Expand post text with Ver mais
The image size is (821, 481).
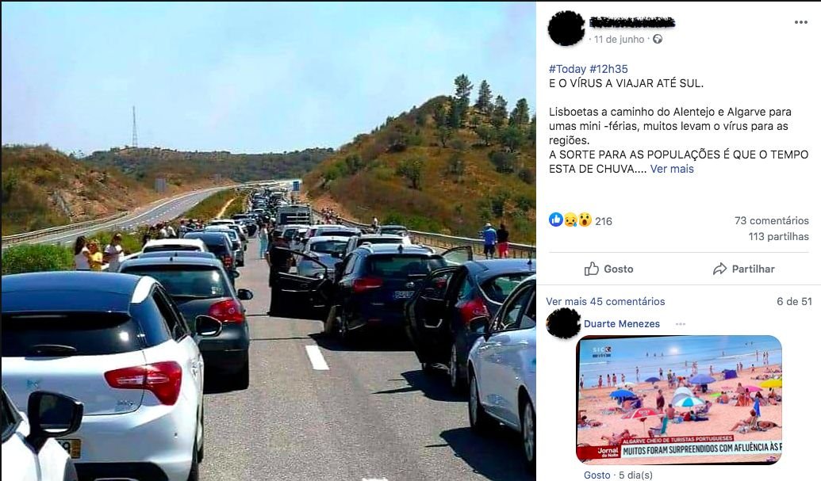pyautogui.click(x=672, y=169)
